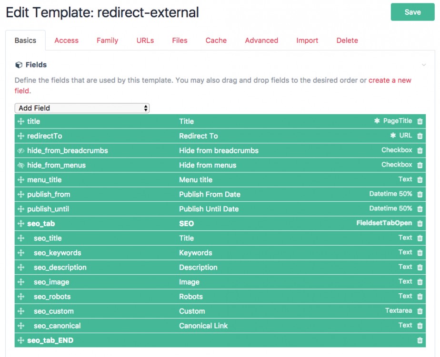
Task: Click the move handle next to seo_robots
Action: [x=20, y=297]
